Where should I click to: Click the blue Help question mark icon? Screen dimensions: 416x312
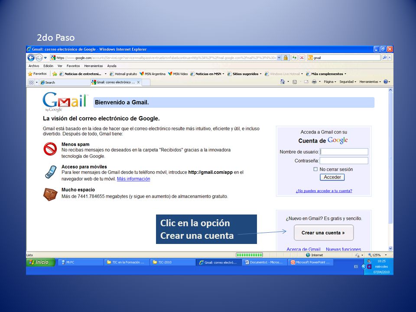(x=386, y=82)
